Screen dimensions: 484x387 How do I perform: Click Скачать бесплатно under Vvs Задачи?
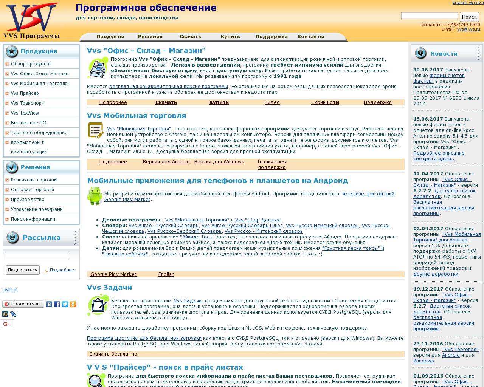pyautogui.click(x=113, y=354)
